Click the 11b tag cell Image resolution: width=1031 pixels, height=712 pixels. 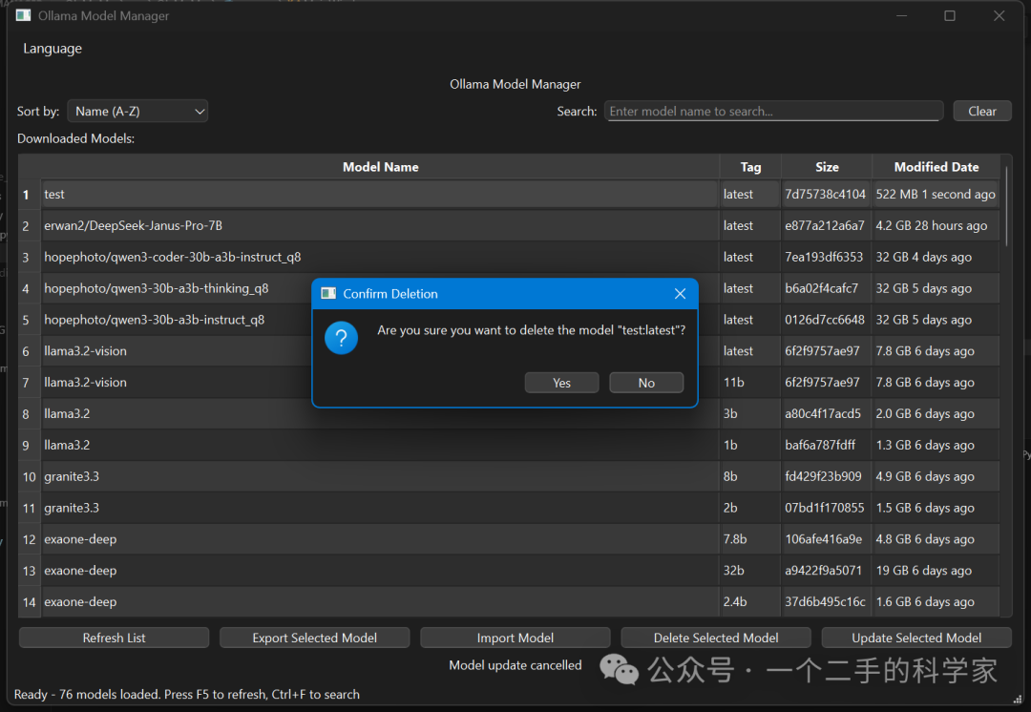coord(750,383)
